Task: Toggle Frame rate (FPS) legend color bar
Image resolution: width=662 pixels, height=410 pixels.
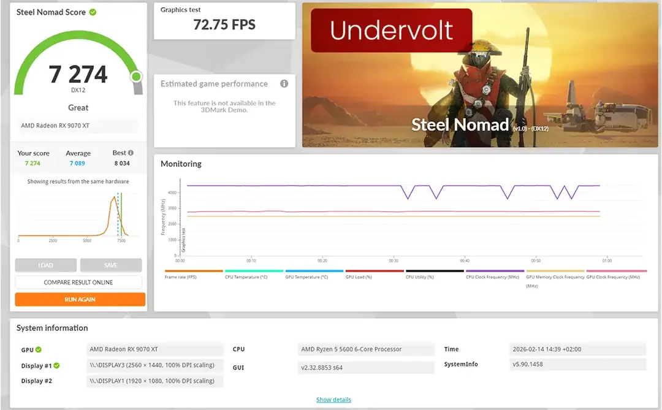Action: [x=194, y=271]
